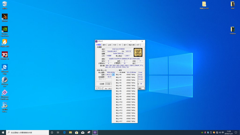Image resolution: width=240 pixels, height=135 pixels.
Task: Select core #14 in the core list
Action: [x=125, y=113]
